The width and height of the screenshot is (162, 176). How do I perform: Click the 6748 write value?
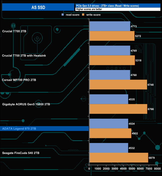[151, 85]
